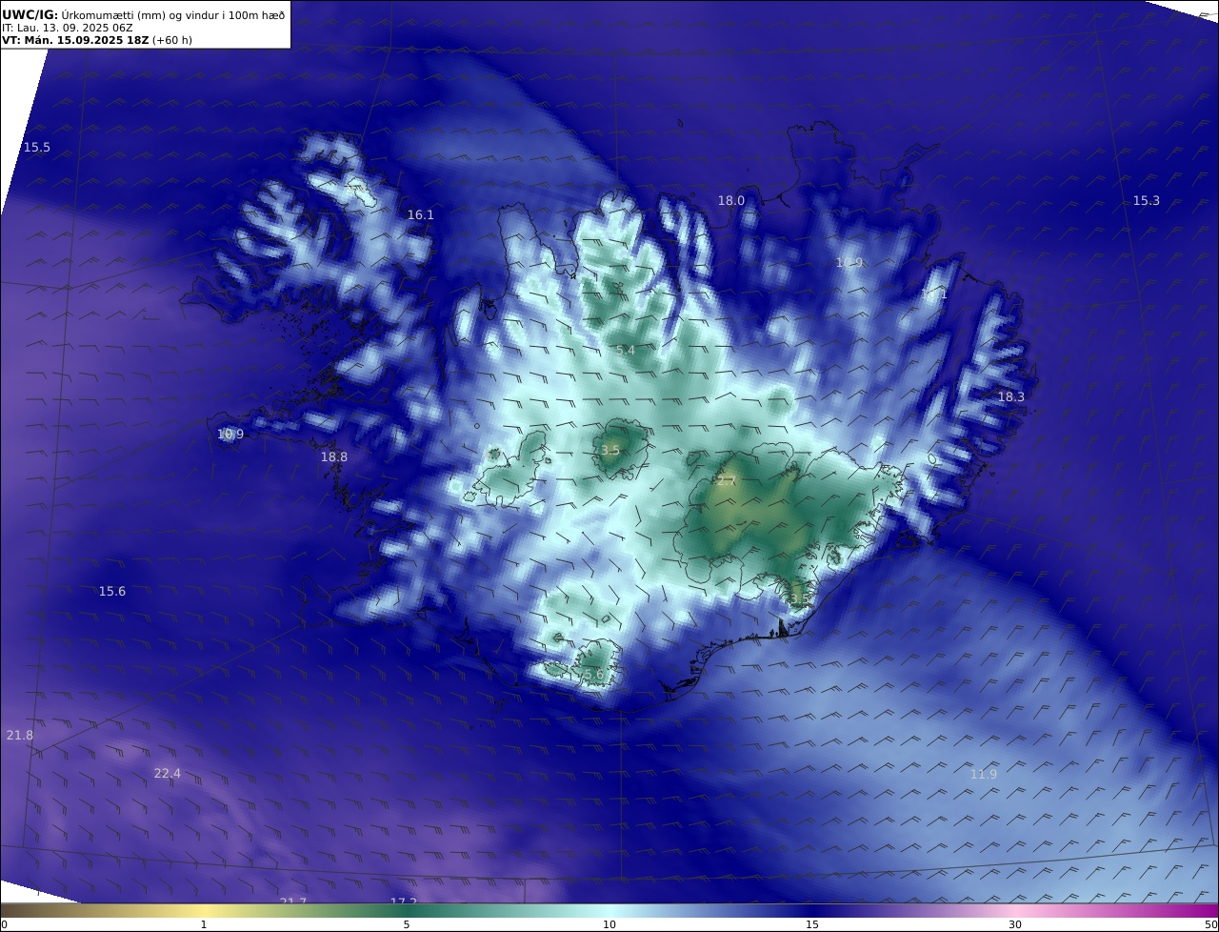Image resolution: width=1219 pixels, height=932 pixels.
Task: Click colour scale tick label 0
Action: 4,925
